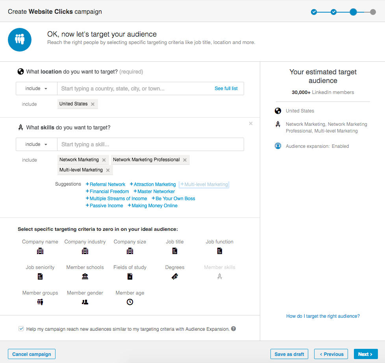Screen dimensions: 385x363
Task: Add Attraction Marketing suggestion
Action: (x=153, y=184)
